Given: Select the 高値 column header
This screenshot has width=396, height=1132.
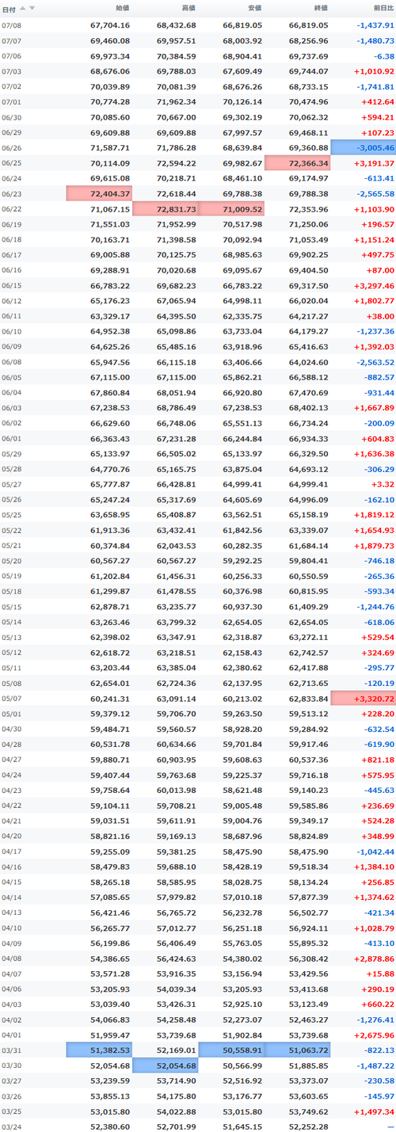Looking at the screenshot, I should point(188,9).
